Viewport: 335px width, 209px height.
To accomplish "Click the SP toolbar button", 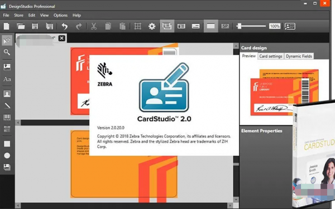I will 225,26.
